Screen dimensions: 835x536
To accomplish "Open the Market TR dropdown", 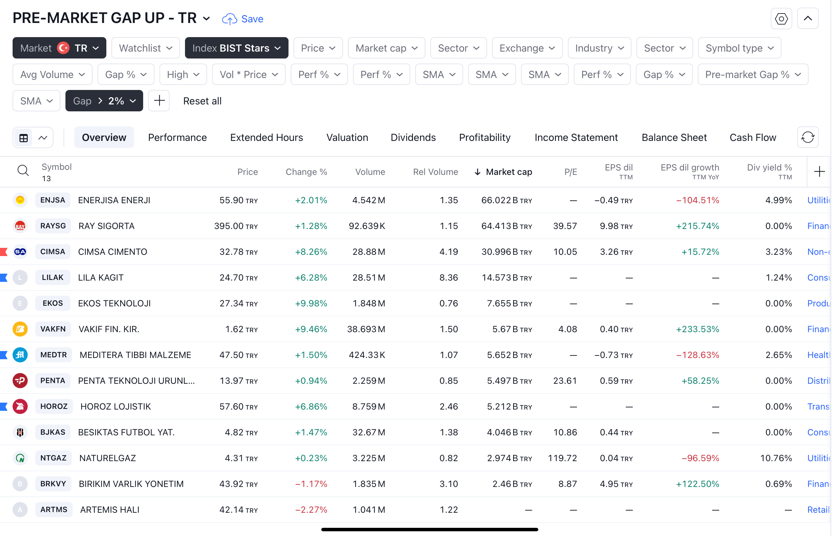I will click(59, 48).
